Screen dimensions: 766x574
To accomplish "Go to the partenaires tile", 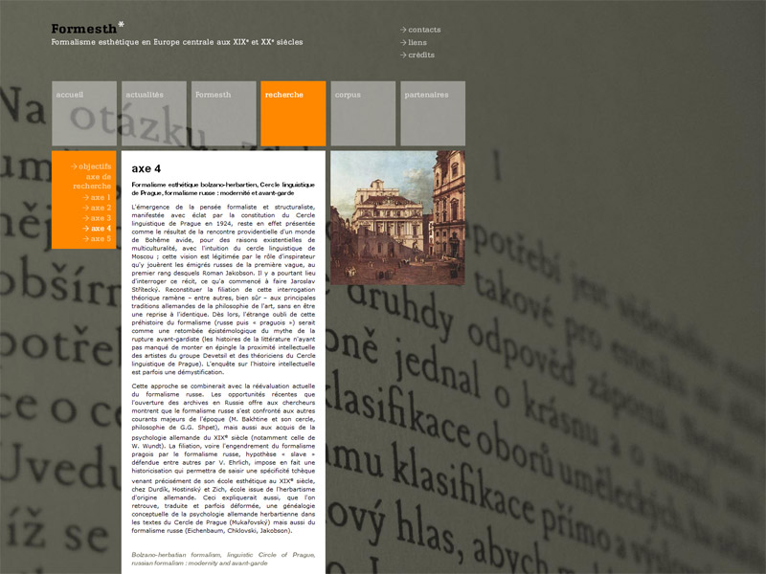I will click(x=433, y=113).
